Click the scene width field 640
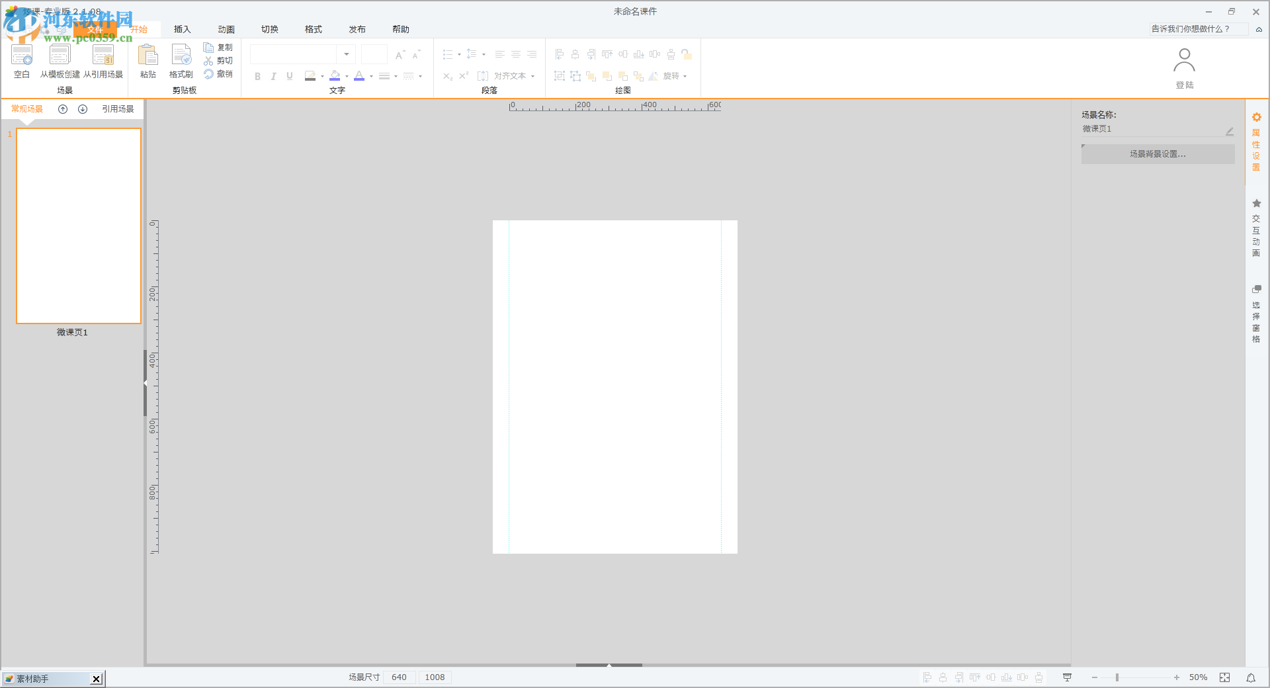Image resolution: width=1270 pixels, height=688 pixels. [x=399, y=677]
